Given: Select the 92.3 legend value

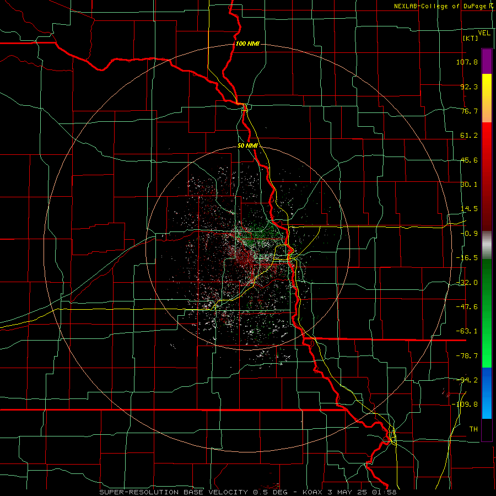Looking at the screenshot, I should pos(469,87).
